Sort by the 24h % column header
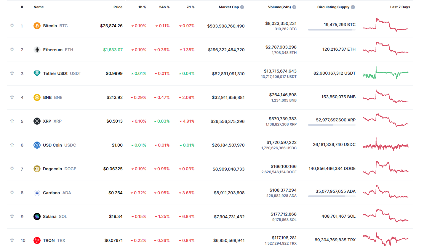 (164, 7)
